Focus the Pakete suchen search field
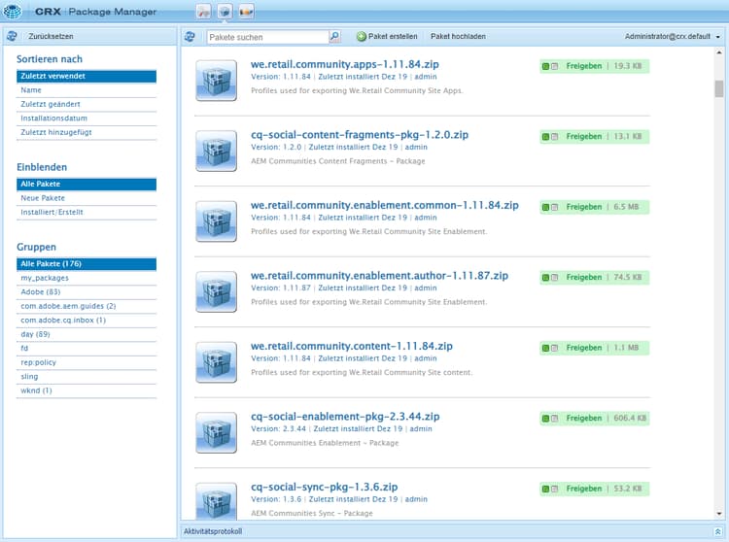This screenshot has height=542, width=729. coord(268,37)
